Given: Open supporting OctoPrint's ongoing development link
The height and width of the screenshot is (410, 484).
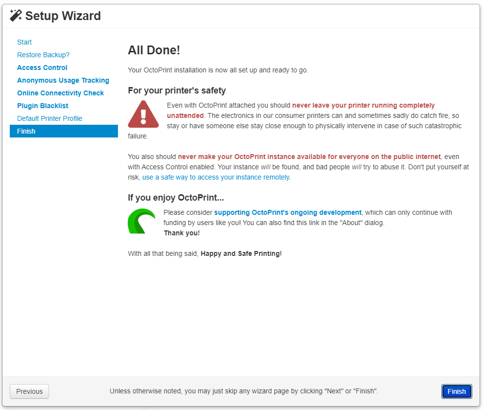Looking at the screenshot, I should tap(288, 212).
